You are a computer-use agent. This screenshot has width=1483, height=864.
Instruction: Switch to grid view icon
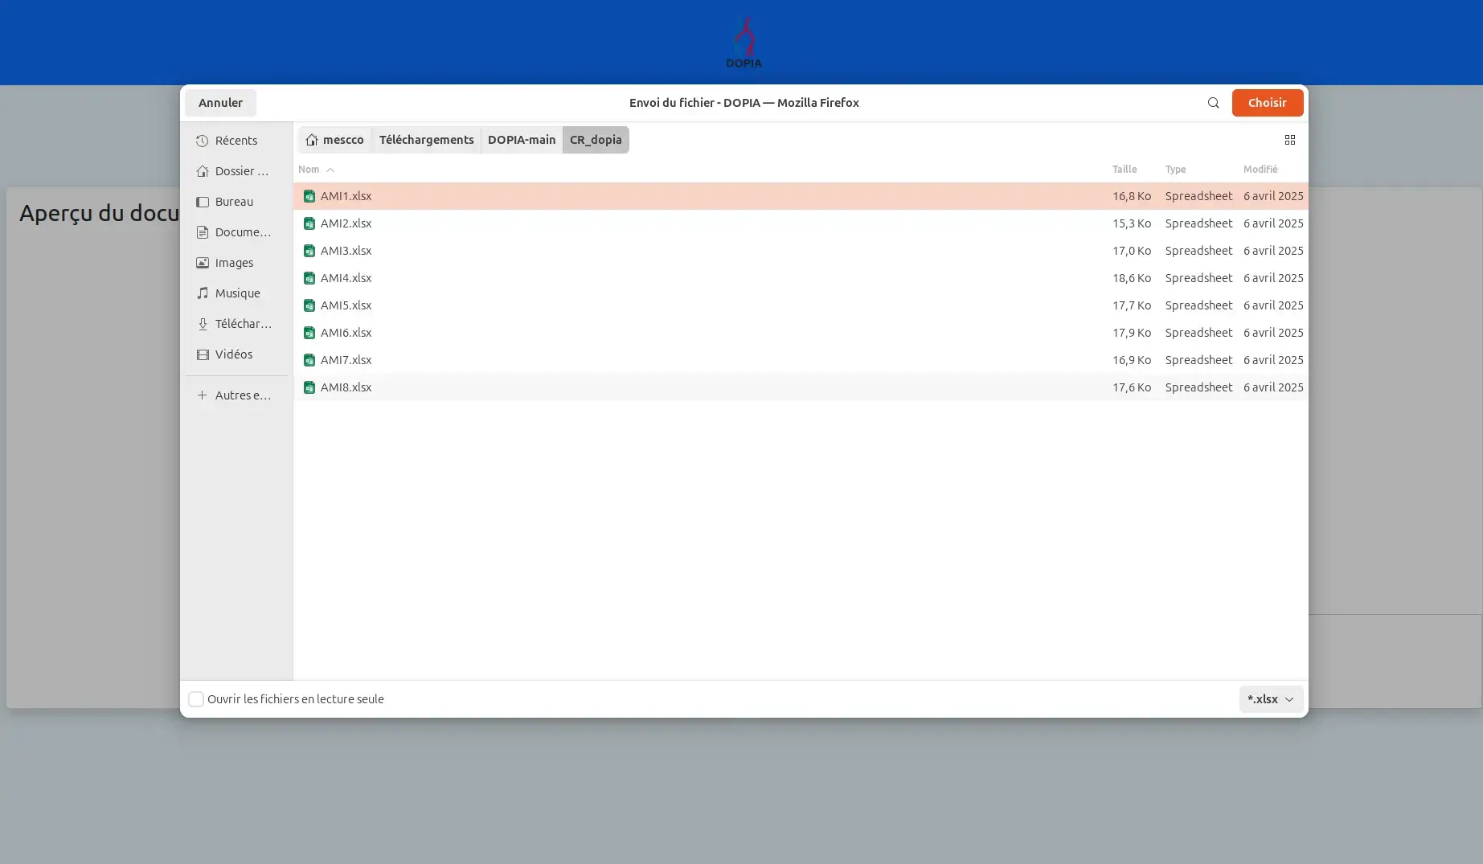[1289, 140]
